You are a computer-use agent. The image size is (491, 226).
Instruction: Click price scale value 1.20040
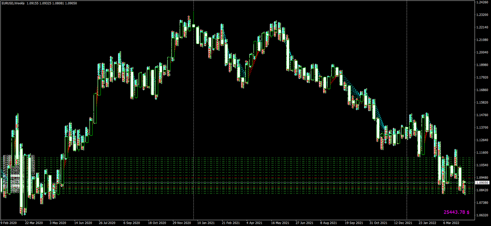(x=481, y=52)
